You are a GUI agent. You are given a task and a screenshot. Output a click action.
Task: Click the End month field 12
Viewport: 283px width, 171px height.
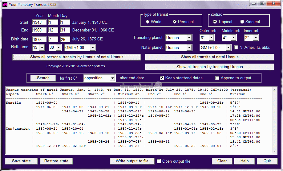point(53,30)
